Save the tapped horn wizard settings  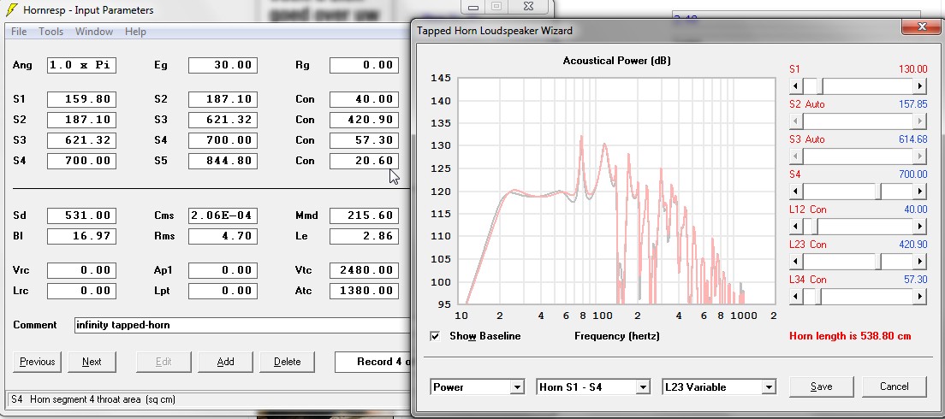click(x=822, y=387)
